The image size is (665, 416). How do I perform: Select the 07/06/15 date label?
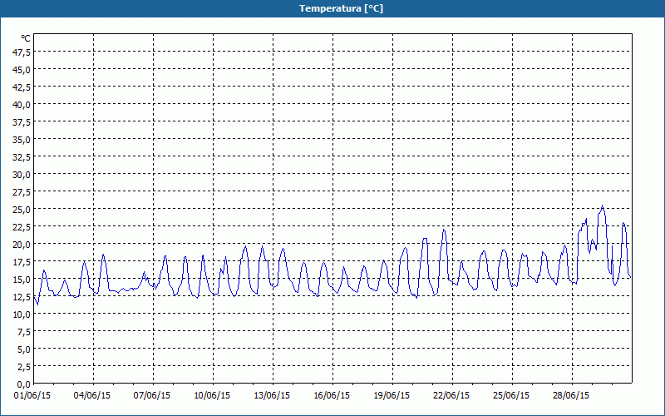pyautogui.click(x=152, y=396)
